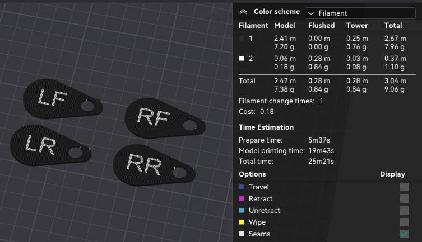Click the white Seams legend icon
The image size is (422, 242).
pyautogui.click(x=242, y=234)
